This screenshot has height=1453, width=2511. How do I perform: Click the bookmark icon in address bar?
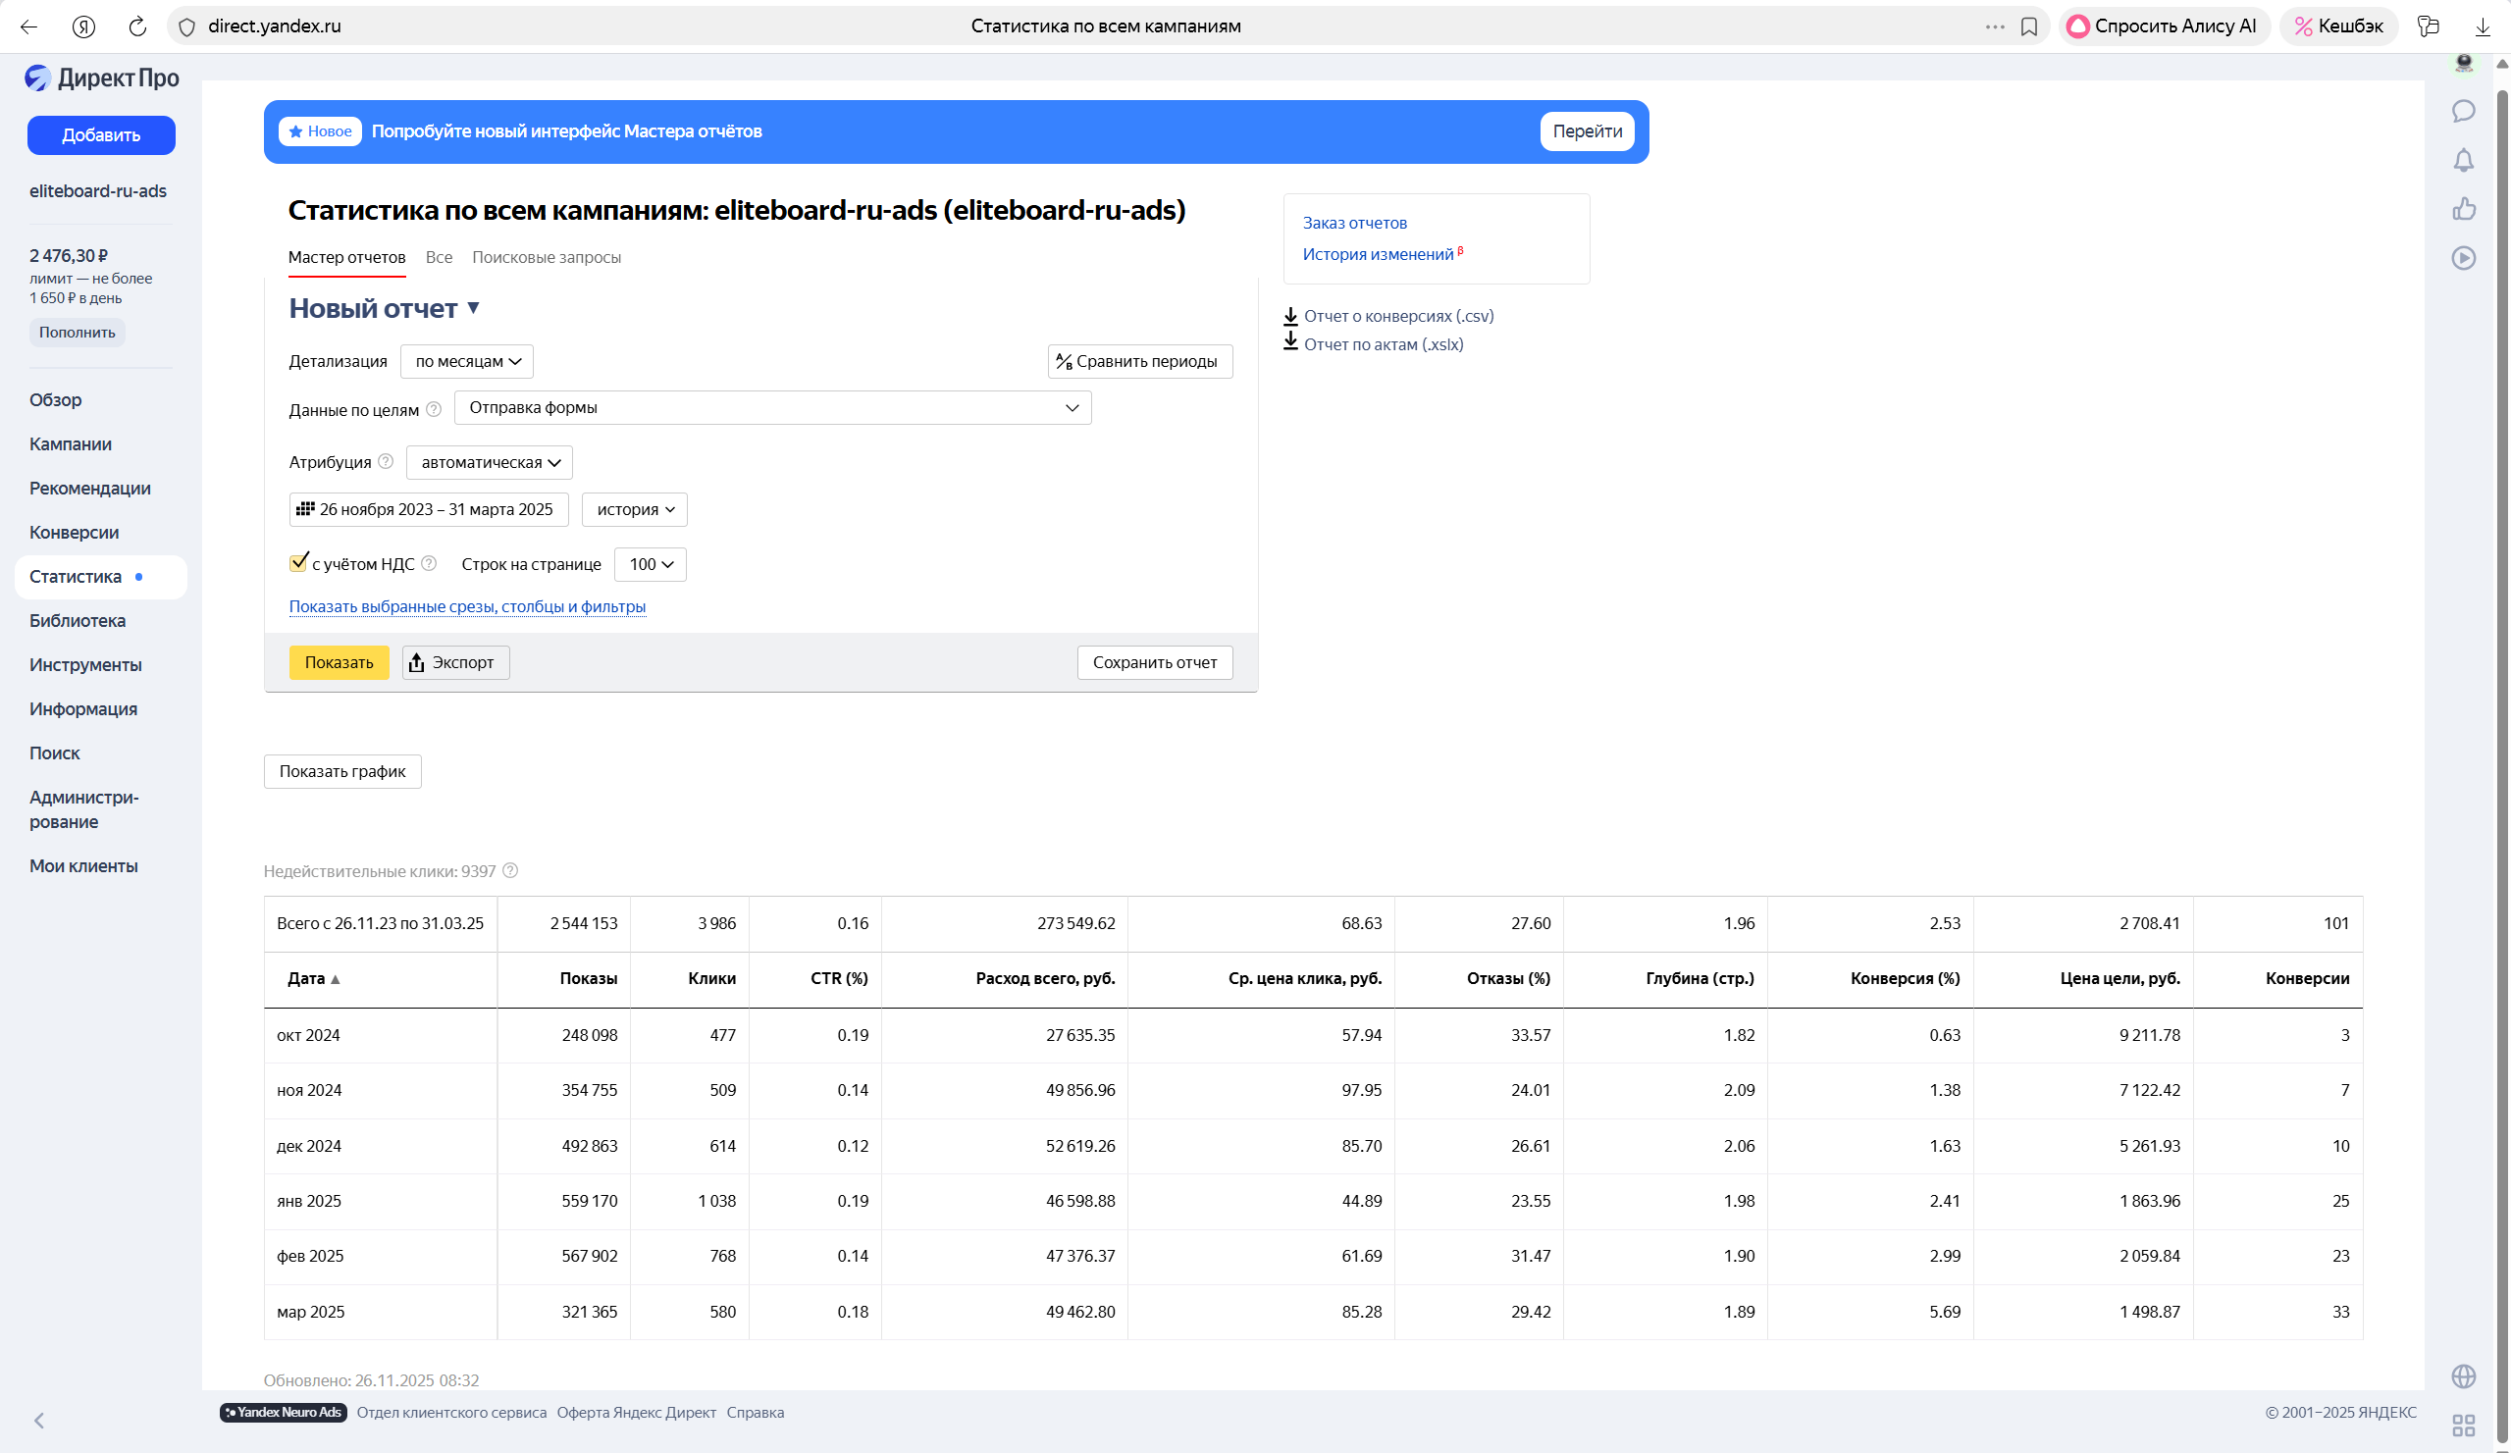click(2029, 26)
